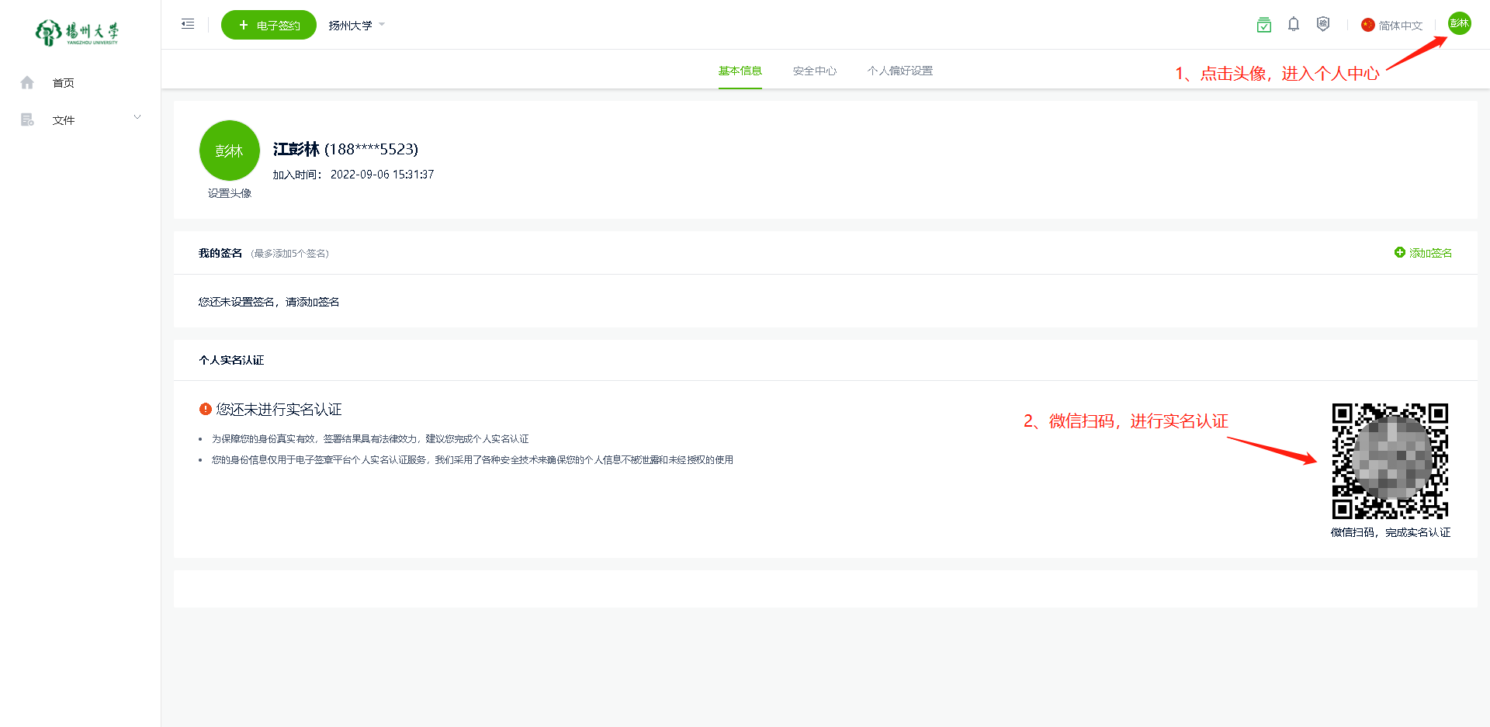The height and width of the screenshot is (727, 1490).
Task: Switch to the 安全中心 tab
Action: click(814, 71)
